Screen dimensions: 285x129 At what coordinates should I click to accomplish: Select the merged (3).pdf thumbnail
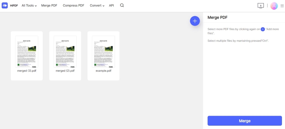point(27,52)
